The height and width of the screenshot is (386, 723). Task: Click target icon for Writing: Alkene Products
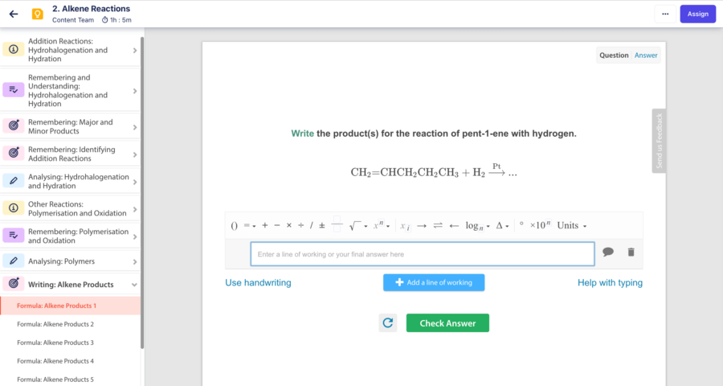pos(14,284)
